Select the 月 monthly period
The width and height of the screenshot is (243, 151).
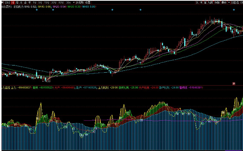pos(21,3)
